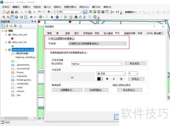Switch to the 符号系统 tab
The width and height of the screenshot is (170, 126).
[x=88, y=33]
